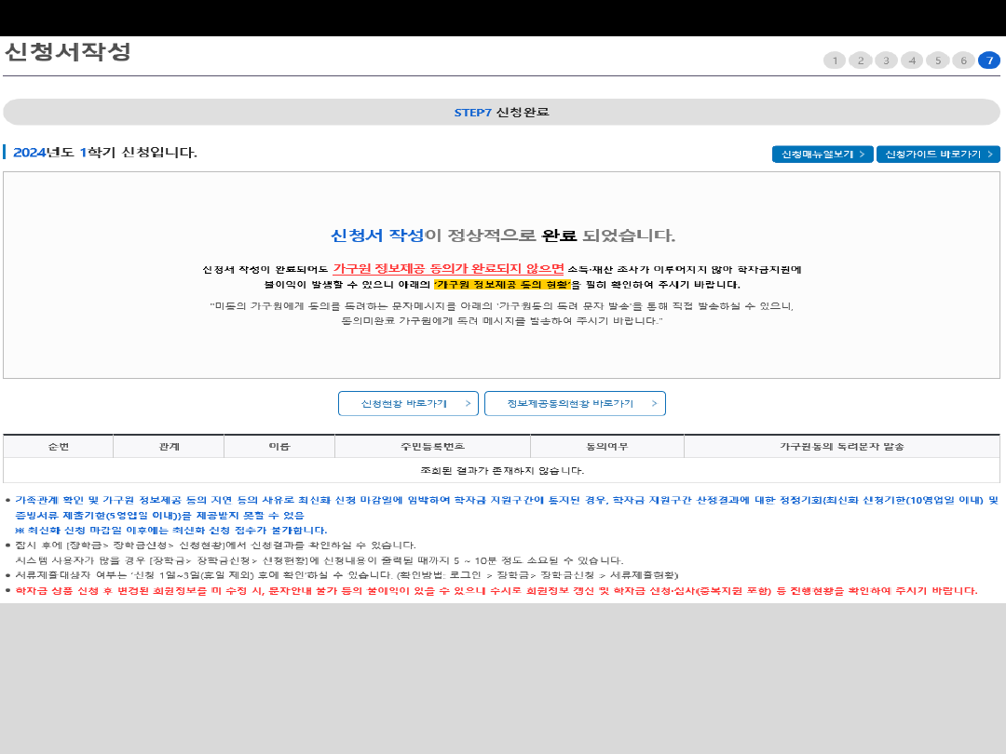Open the 신청가이드 바로가기 guide button
The height and width of the screenshot is (754, 1006).
[937, 155]
